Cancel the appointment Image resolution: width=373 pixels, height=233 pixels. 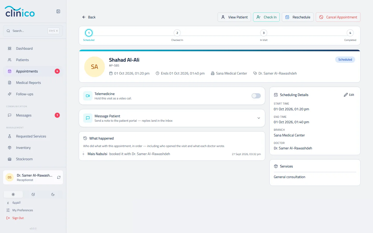338,17
